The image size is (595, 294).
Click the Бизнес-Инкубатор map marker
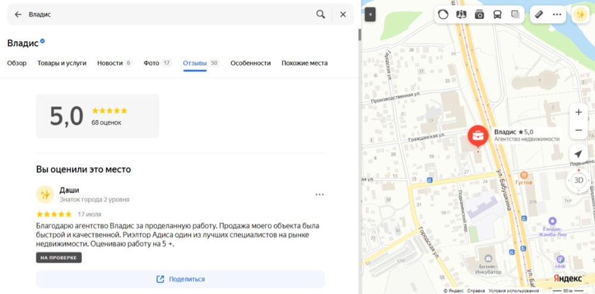pos(488,259)
